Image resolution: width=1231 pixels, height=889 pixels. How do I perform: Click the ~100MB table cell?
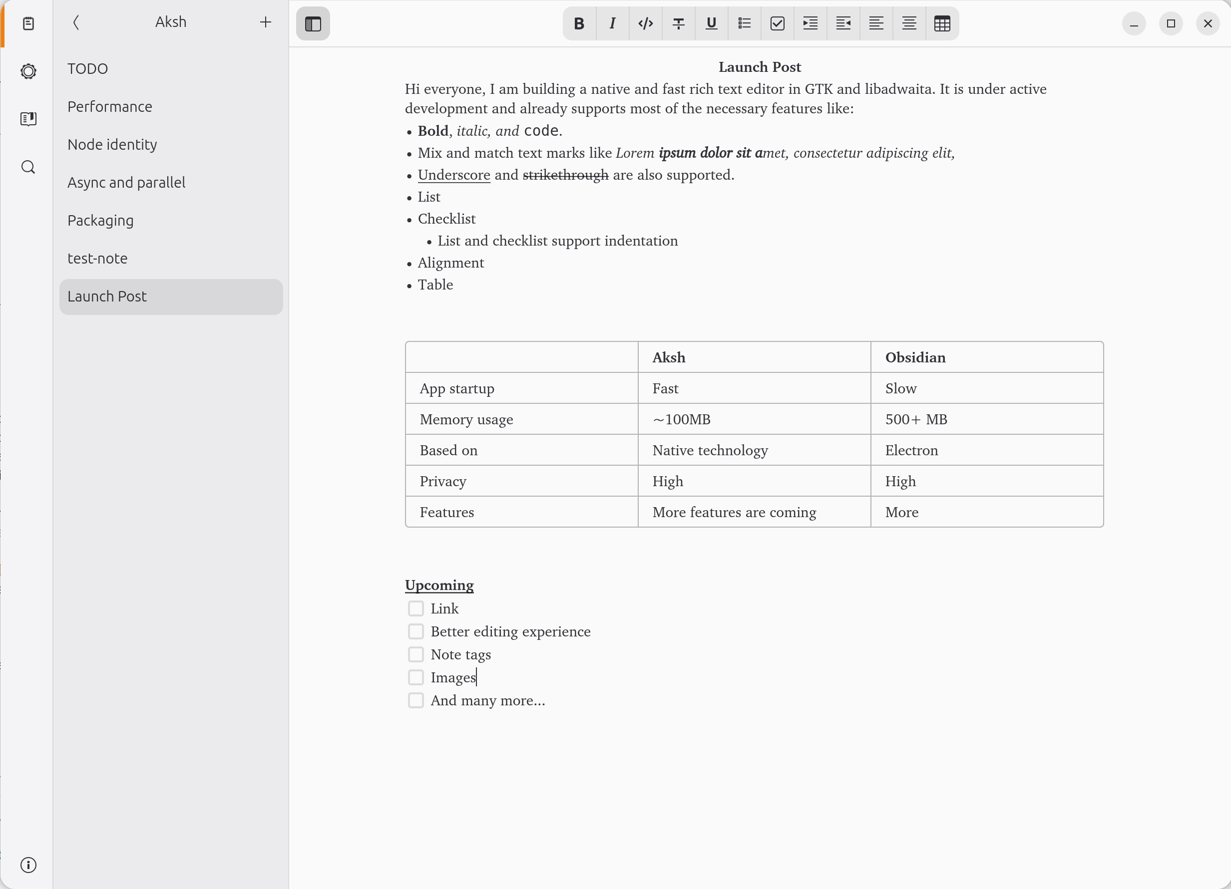pos(754,419)
